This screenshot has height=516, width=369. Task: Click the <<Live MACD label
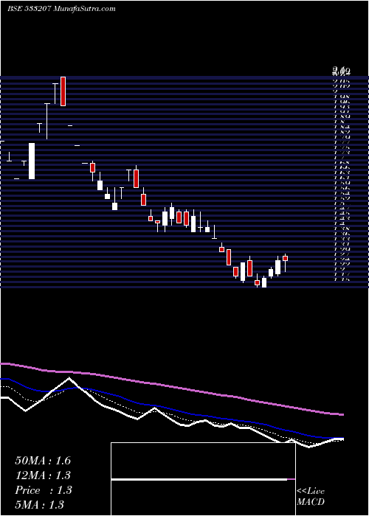[x=311, y=497]
